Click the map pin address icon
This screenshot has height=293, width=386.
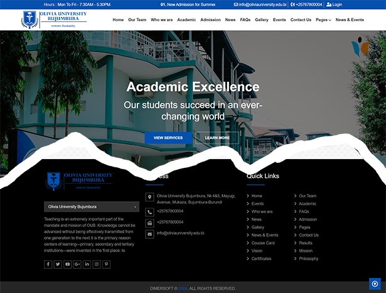[149, 197]
